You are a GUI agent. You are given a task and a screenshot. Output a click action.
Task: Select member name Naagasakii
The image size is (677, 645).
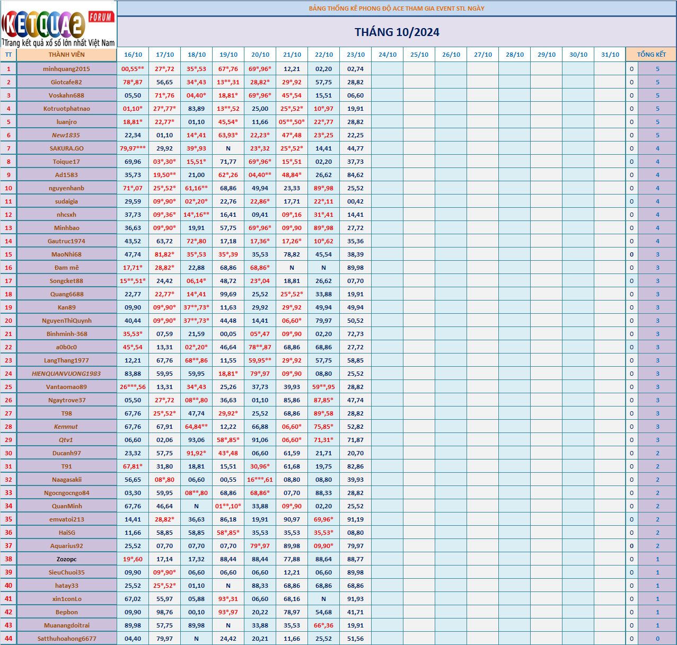click(x=67, y=480)
